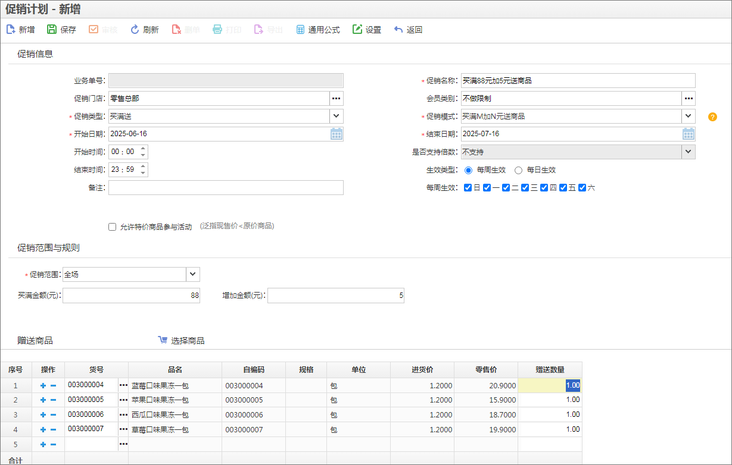Viewport: 732px width, 465px height.
Task: Toggle the 一 (Monday) checkbox
Action: 487,188
